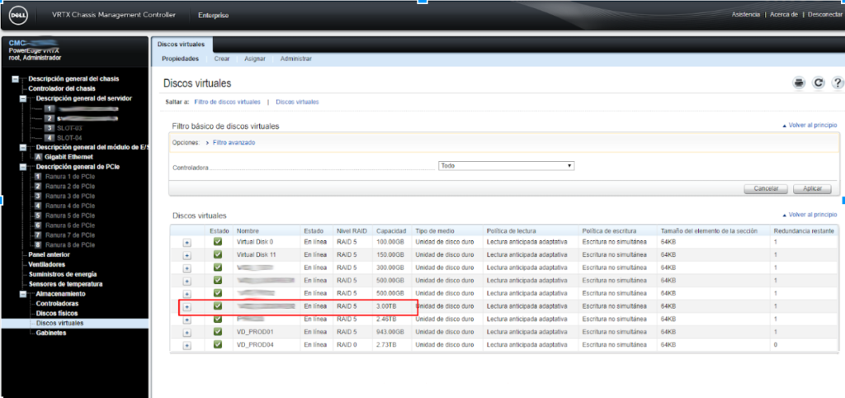The width and height of the screenshot is (845, 398).
Task: Select PCIe slot 5 icon in tree
Action: 37,216
